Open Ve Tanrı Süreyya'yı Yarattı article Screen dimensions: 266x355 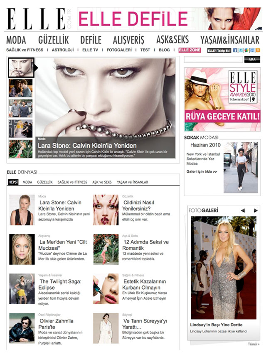(145, 324)
